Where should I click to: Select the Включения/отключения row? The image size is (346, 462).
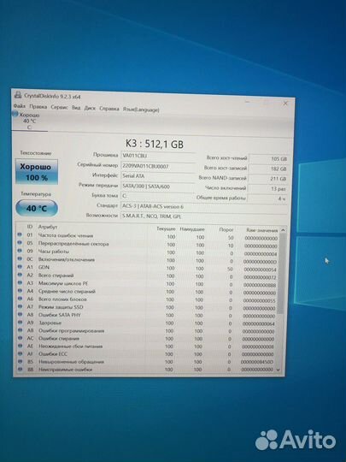click(148, 260)
